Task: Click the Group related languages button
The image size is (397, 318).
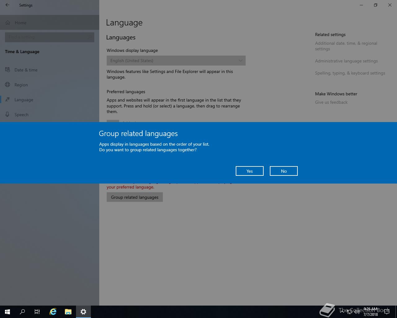Action: point(135,197)
